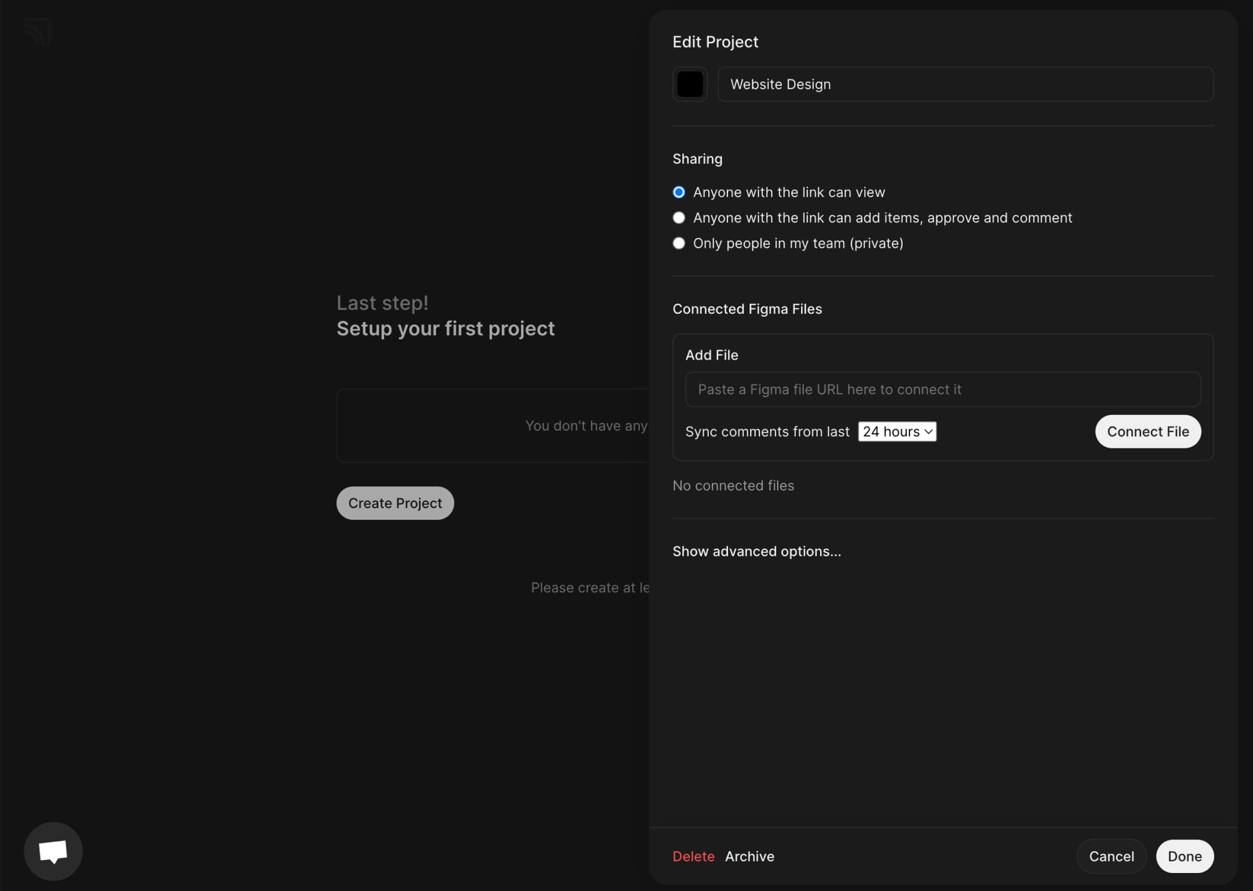This screenshot has width=1253, height=891.
Task: Click the Connect File button
Action: click(x=1147, y=432)
